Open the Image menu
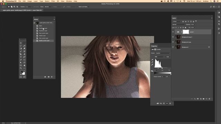The height and width of the screenshot is (124, 221). 29,1
